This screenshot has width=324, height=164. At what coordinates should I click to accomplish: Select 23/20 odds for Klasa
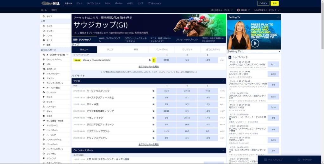pyautogui.click(x=166, y=60)
